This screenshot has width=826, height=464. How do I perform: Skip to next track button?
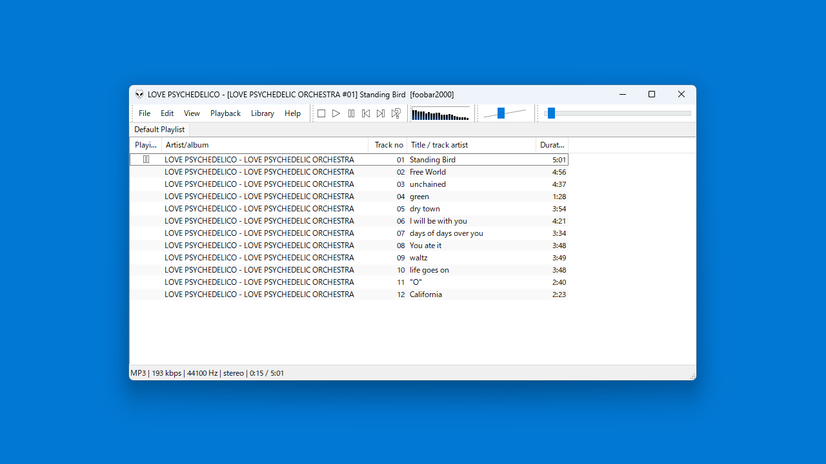pos(381,113)
